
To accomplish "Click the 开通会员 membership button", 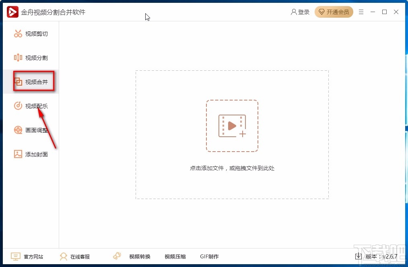I will coord(334,12).
